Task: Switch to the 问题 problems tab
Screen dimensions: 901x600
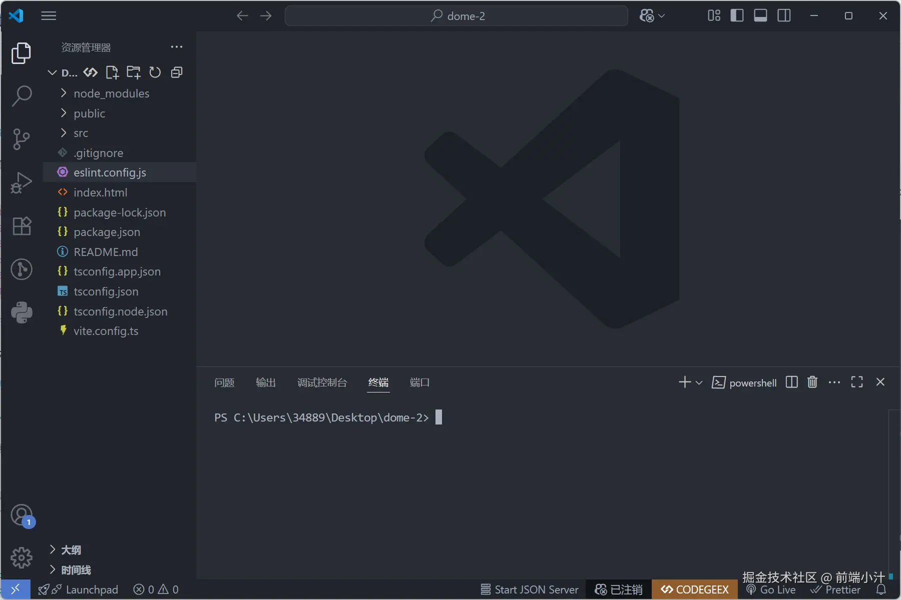Action: [224, 383]
